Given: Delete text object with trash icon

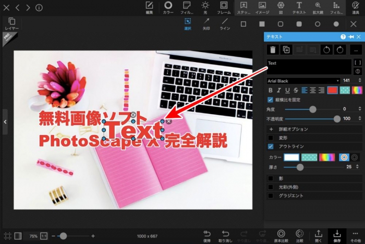Looking at the screenshot, I should click(x=273, y=50).
